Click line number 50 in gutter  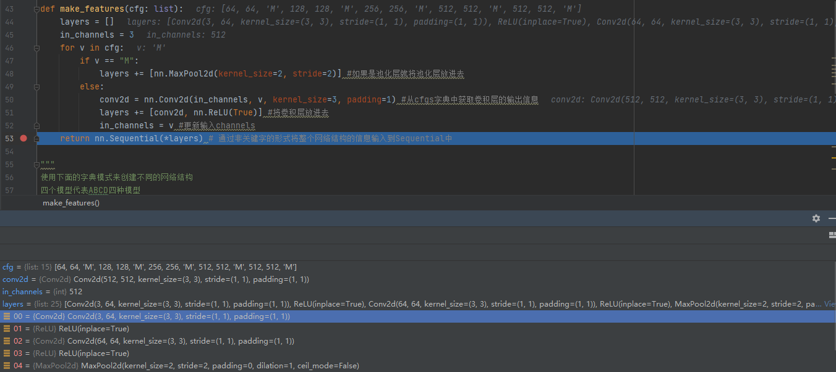9,100
